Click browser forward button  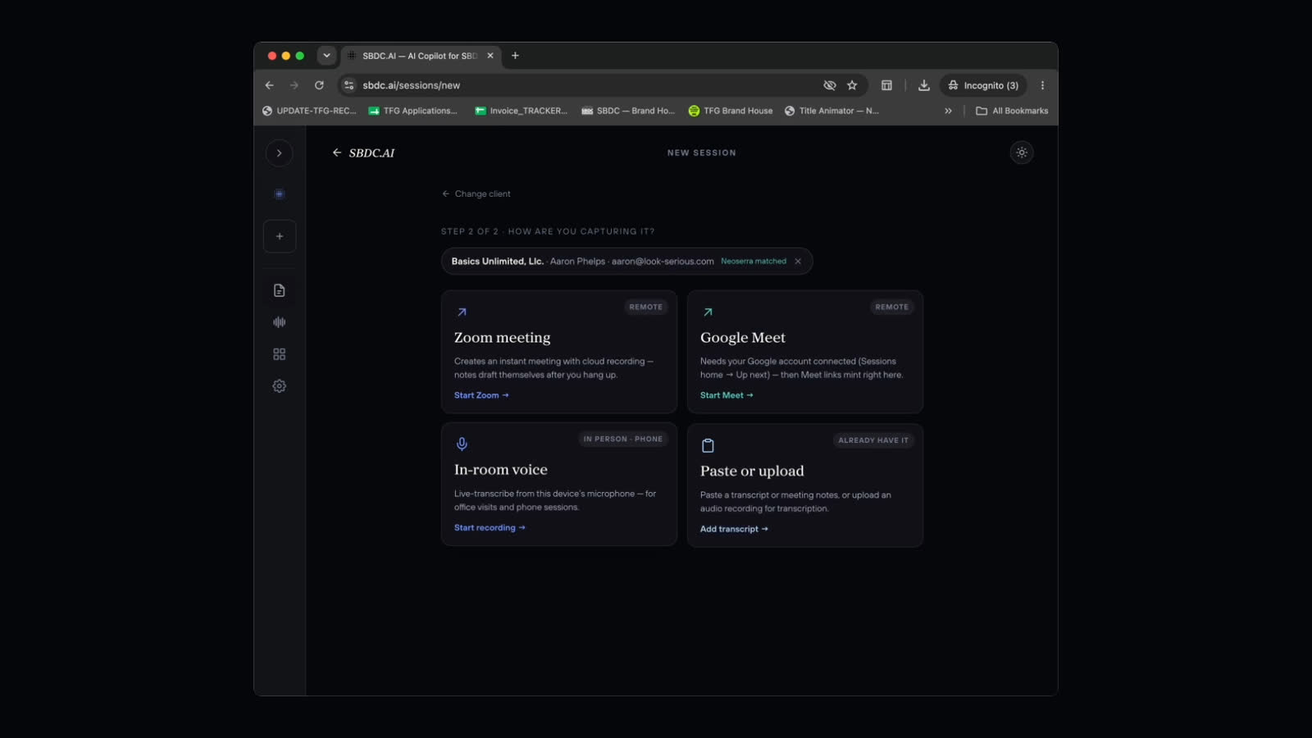[294, 85]
